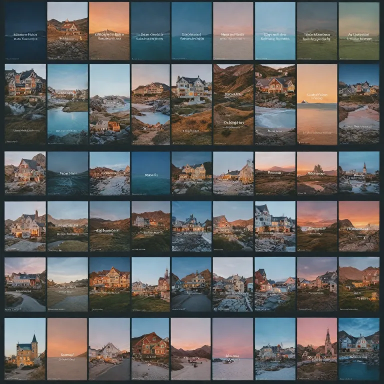Open the dark navy thumbnail in the top-left corner
Screen dimensions: 384x384
click(x=25, y=31)
